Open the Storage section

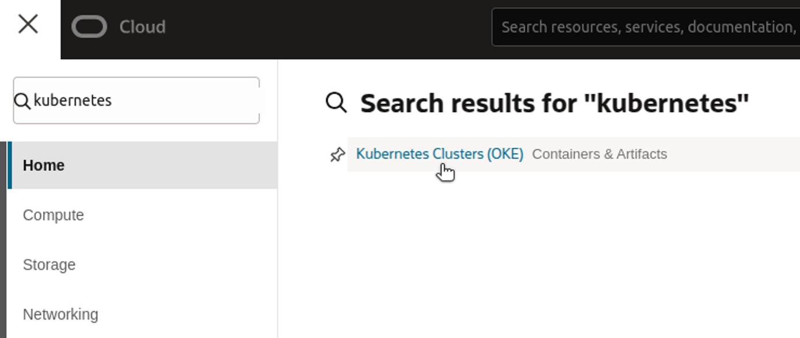click(49, 264)
